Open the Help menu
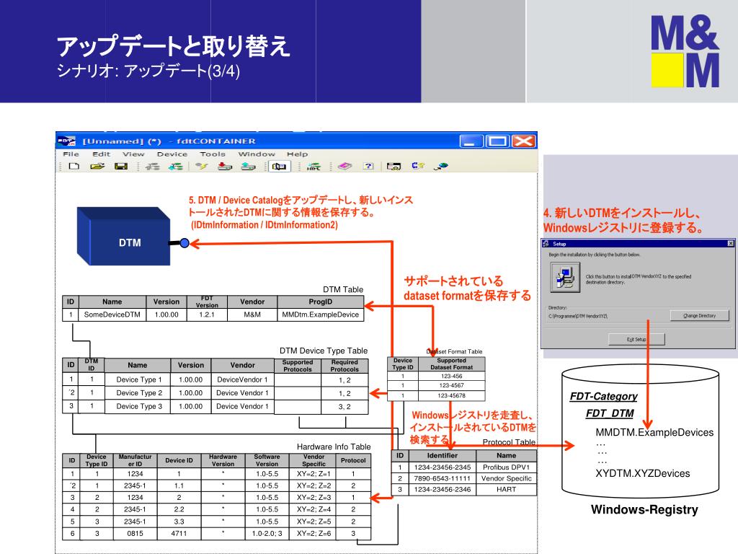Screen dimensions: 738x554 click(x=298, y=154)
